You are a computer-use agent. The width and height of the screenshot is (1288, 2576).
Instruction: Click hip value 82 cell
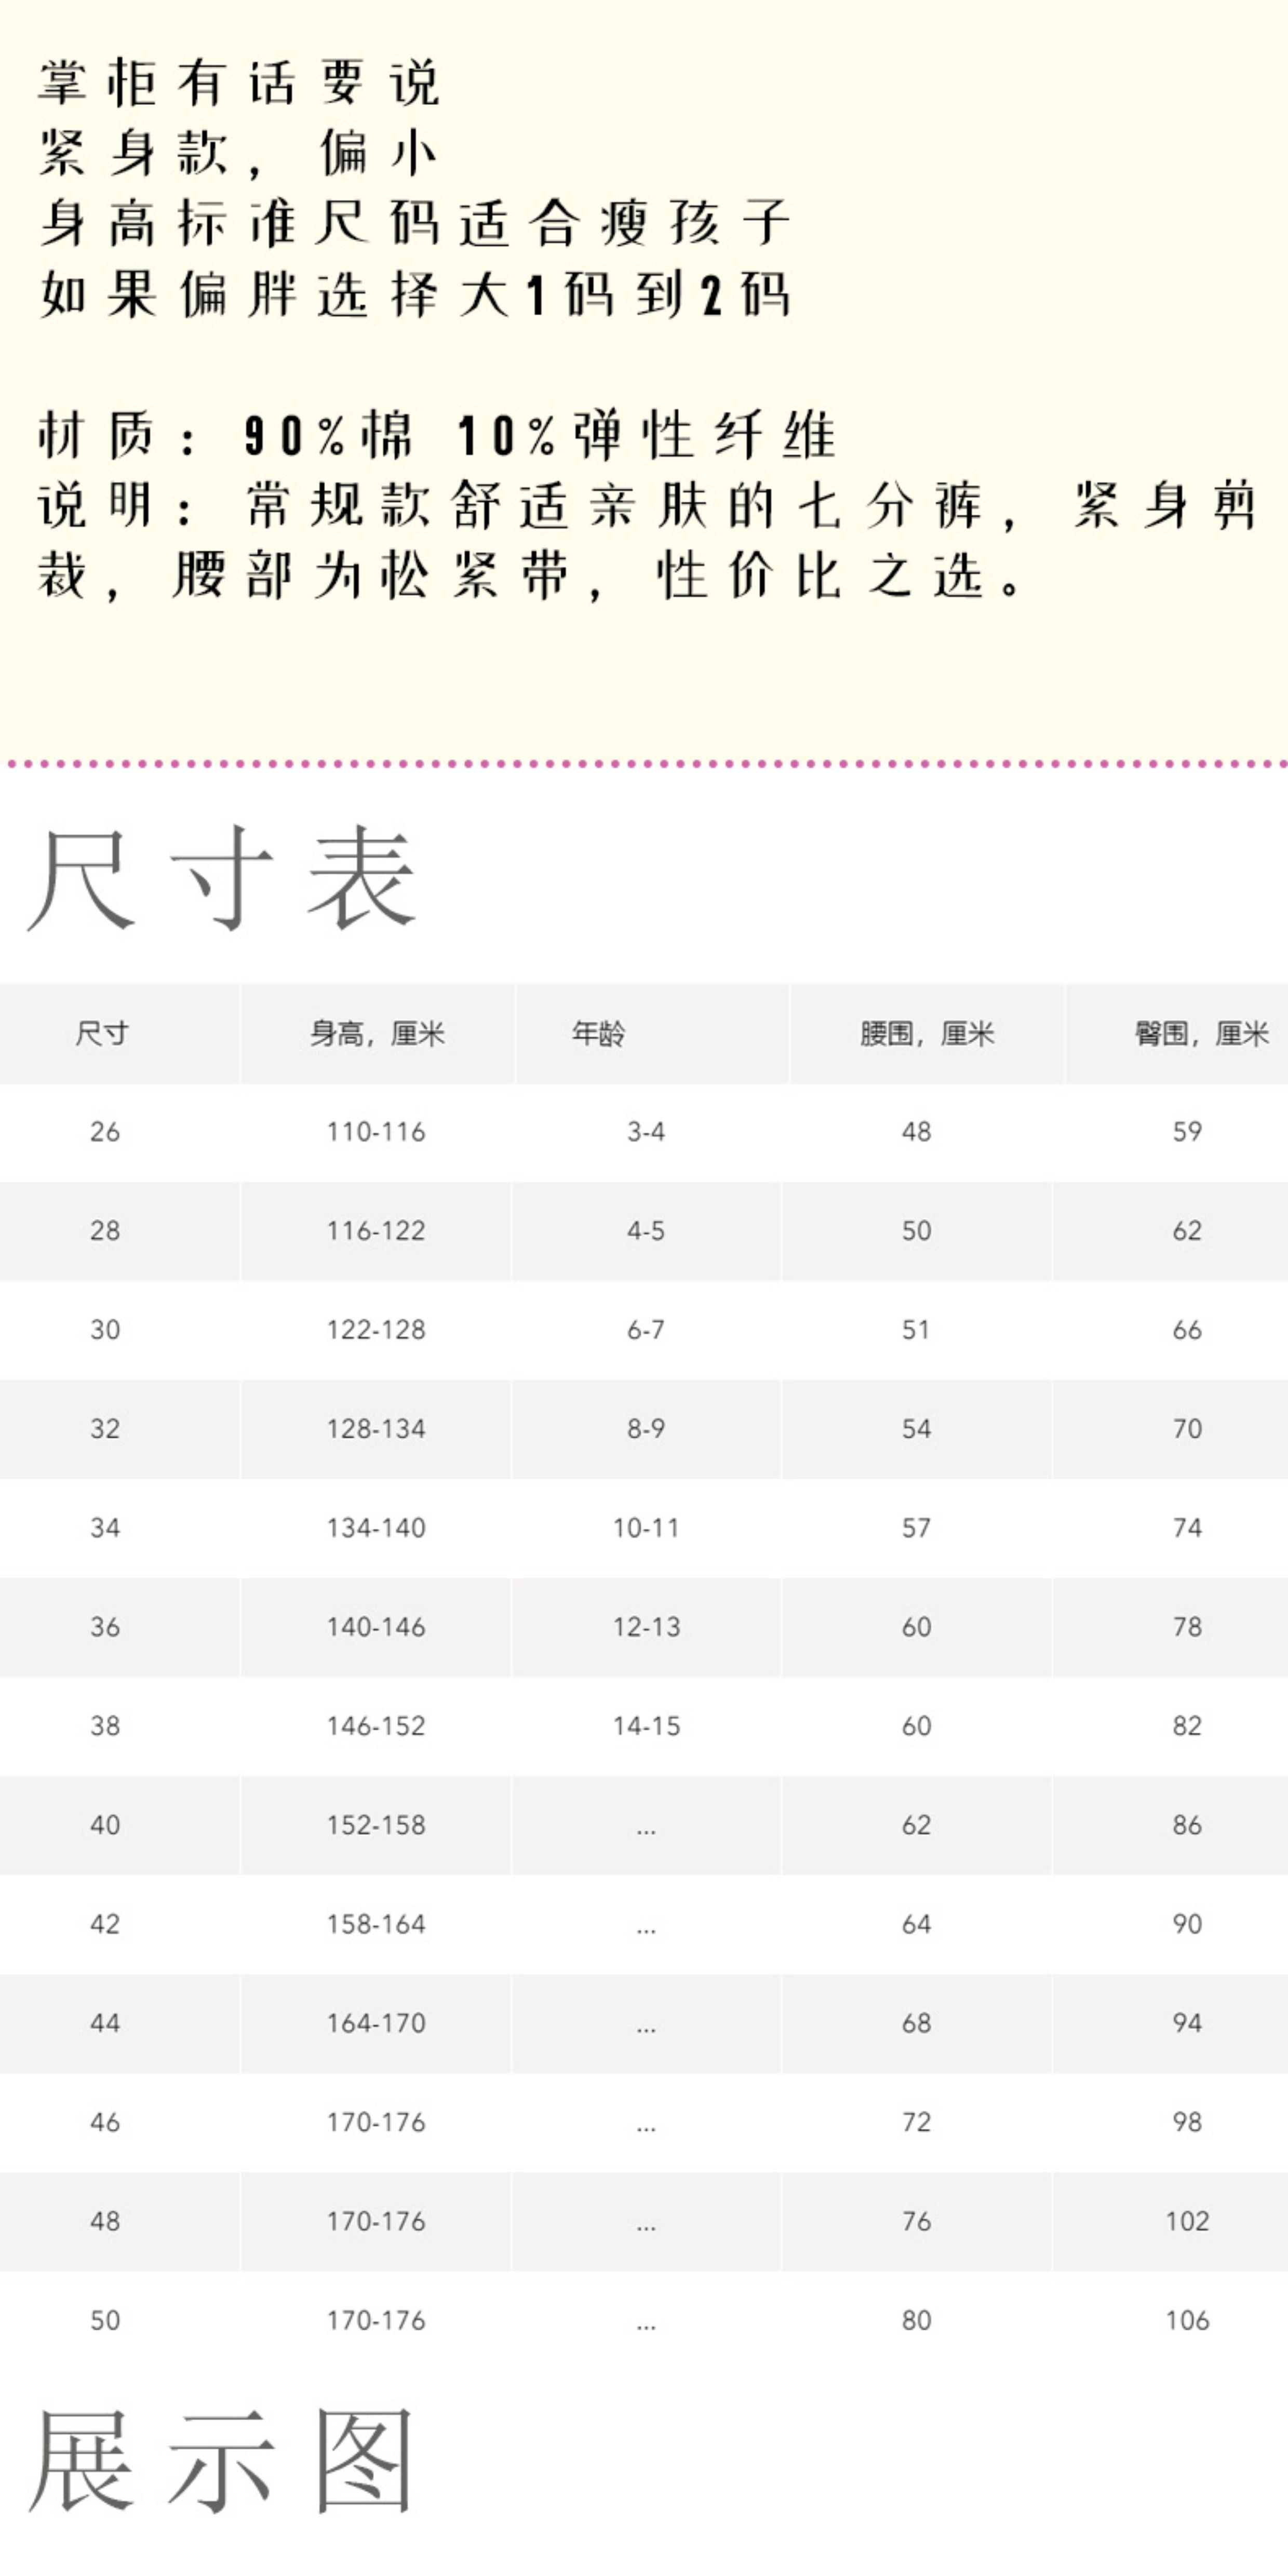[1187, 1726]
